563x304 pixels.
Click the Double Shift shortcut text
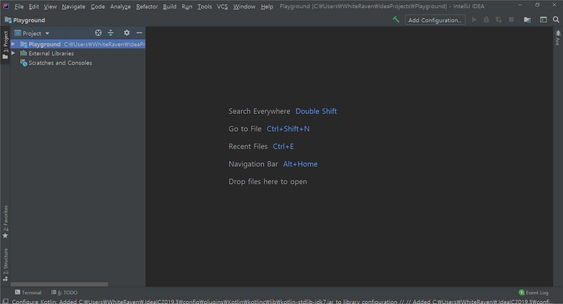coord(316,111)
